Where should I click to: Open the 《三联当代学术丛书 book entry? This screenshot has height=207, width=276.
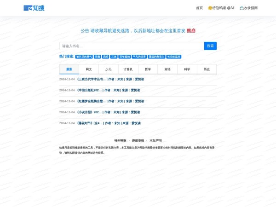(x=87, y=79)
